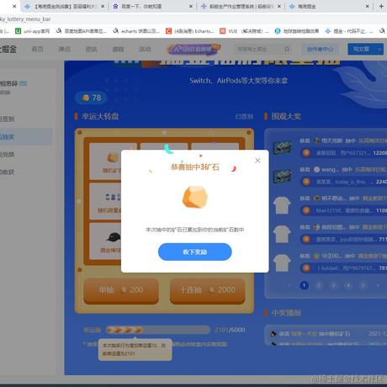Image resolution: width=387 pixels, height=387 pixels.
Task: Go to page 4 of winners list
Action: 348,285
